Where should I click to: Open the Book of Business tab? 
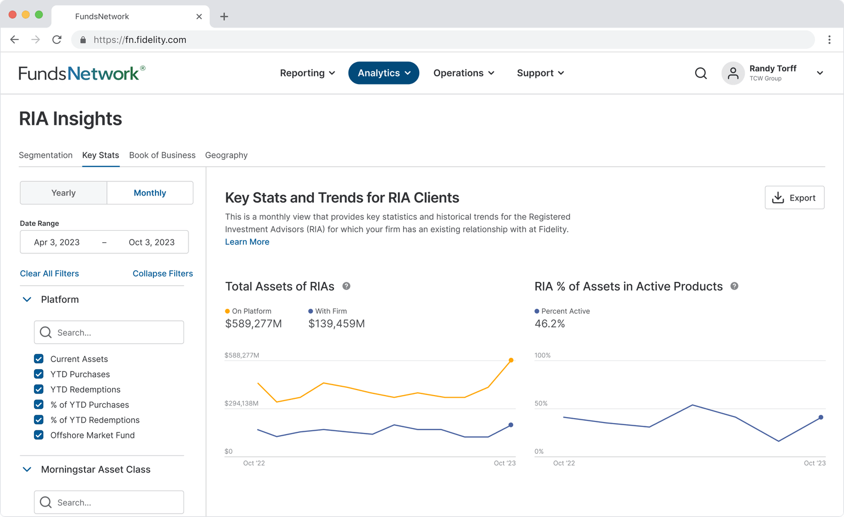(x=162, y=155)
